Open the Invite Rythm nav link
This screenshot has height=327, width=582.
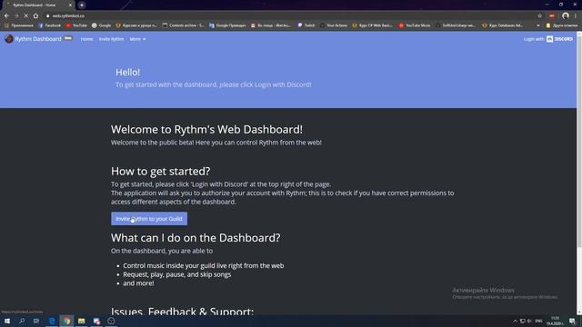point(111,39)
